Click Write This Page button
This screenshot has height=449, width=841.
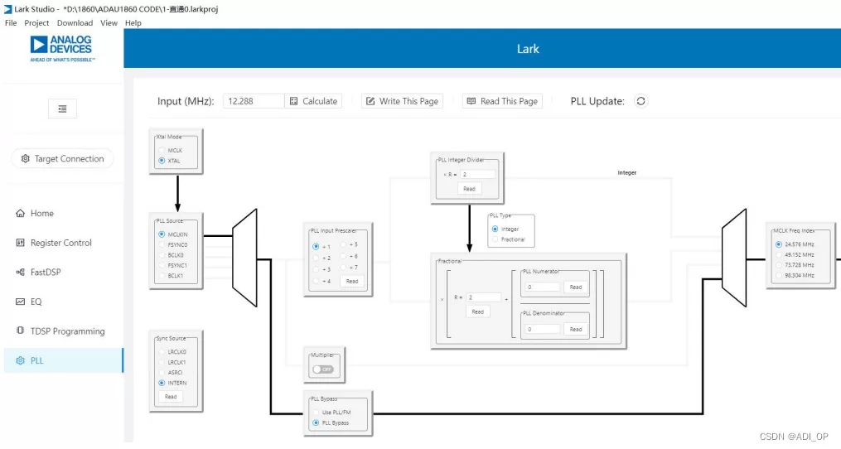click(x=402, y=101)
